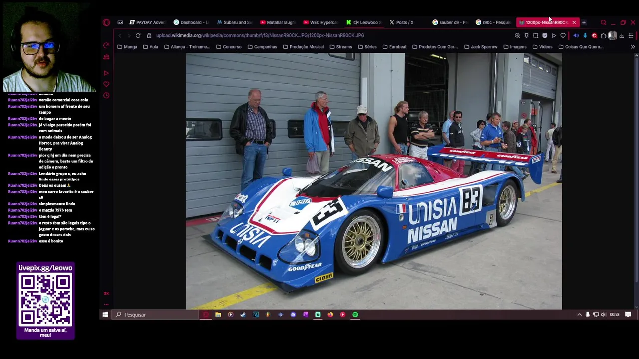Screen dimensions: 639x359
Task: Open the Campanhas bookmarks folder
Action: pyautogui.click(x=262, y=47)
